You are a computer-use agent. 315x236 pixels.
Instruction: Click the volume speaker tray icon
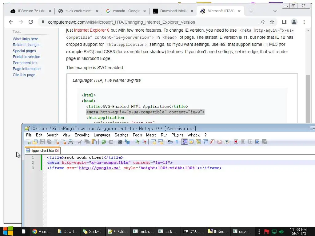coord(281,232)
